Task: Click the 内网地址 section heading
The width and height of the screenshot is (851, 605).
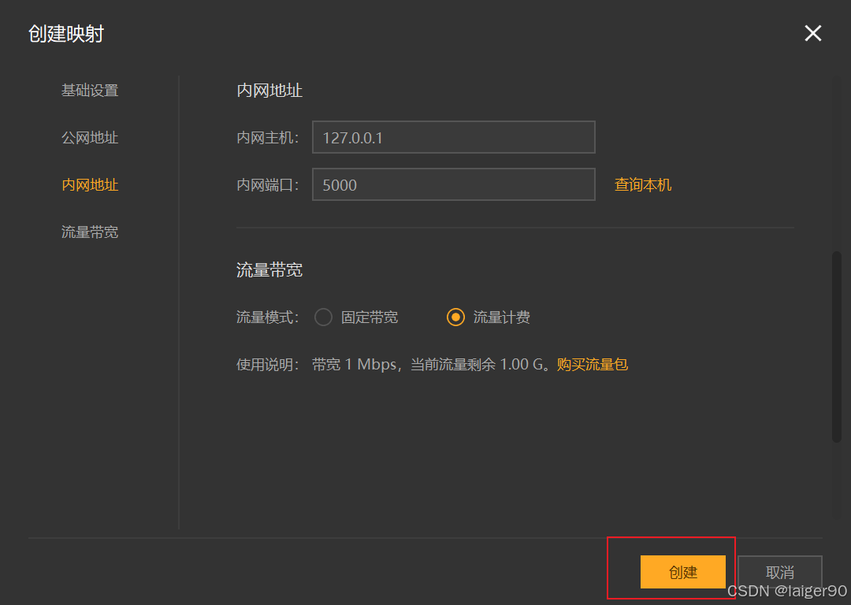Action: (269, 90)
